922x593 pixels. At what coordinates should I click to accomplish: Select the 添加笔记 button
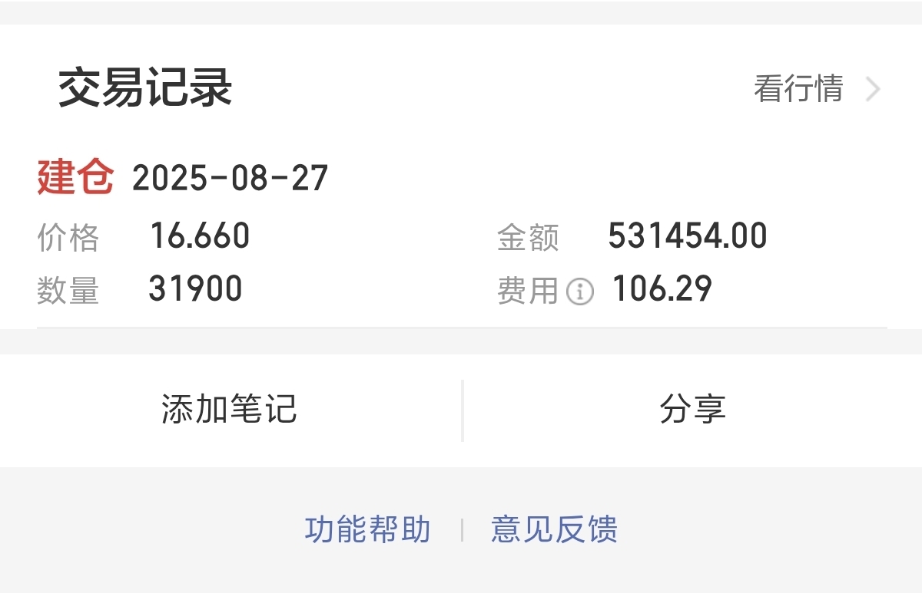coord(230,410)
